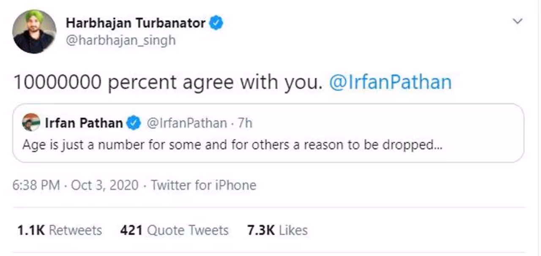This screenshot has width=541, height=256.
Task: View the 1.1K Retweets list
Action: [x=59, y=230]
